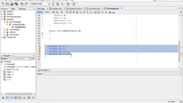Switch to the Conversion.java tab
Viewport: 183px width, 103px height.
pos(94,9)
